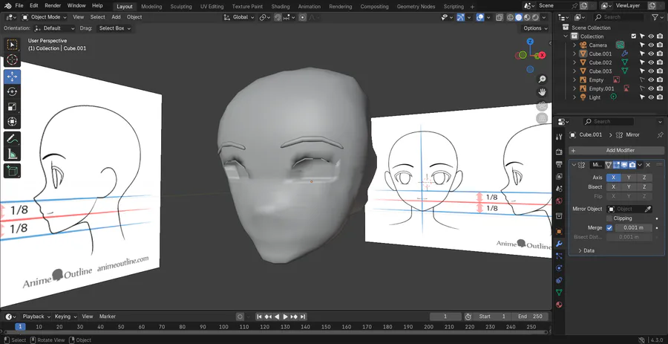668x344 pixels.
Task: Play the animation forward
Action: pos(286,317)
